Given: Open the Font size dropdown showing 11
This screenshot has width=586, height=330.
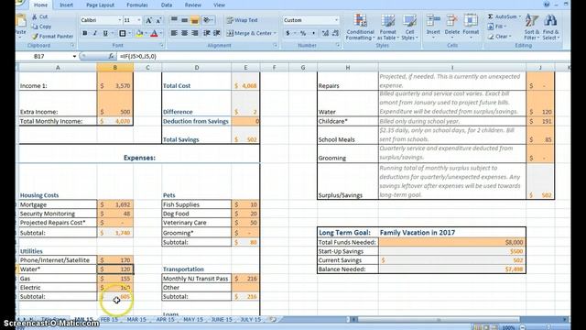Looking at the screenshot, I should coord(139,20).
